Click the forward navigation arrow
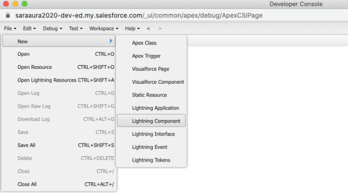348x193 pixels. click(160, 28)
